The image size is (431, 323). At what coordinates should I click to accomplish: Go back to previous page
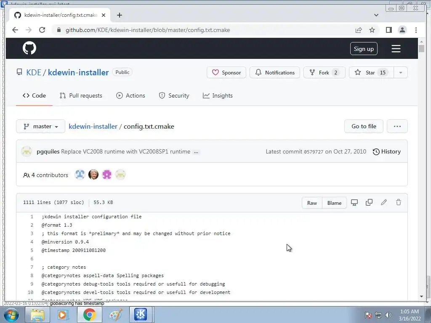click(x=15, y=30)
